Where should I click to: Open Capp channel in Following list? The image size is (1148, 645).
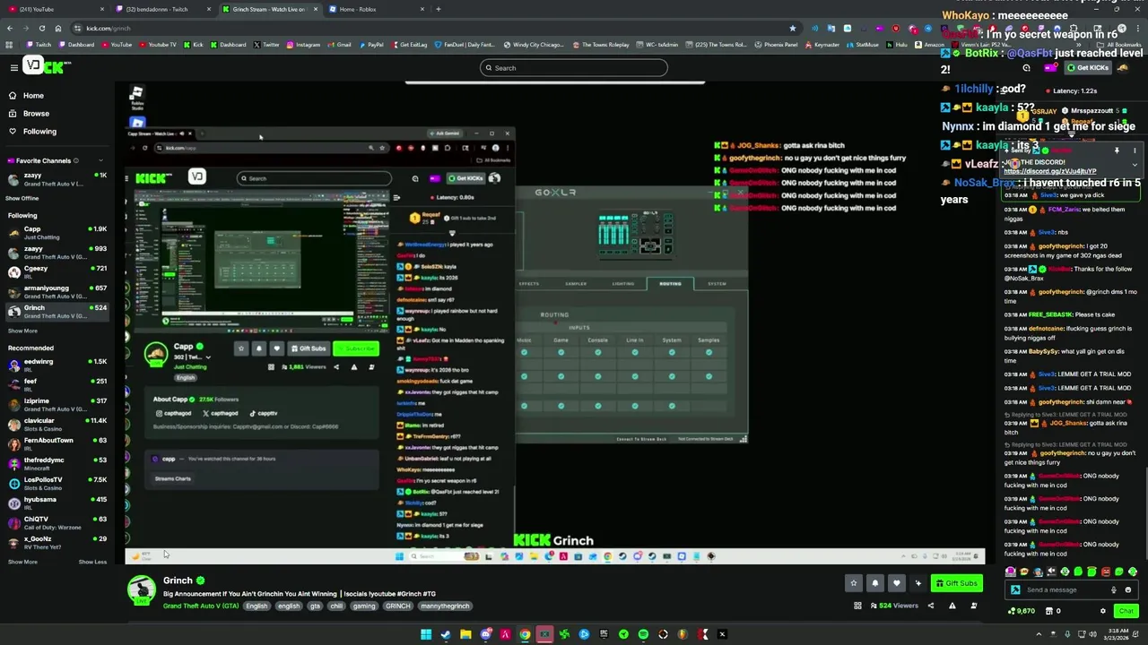point(56,232)
